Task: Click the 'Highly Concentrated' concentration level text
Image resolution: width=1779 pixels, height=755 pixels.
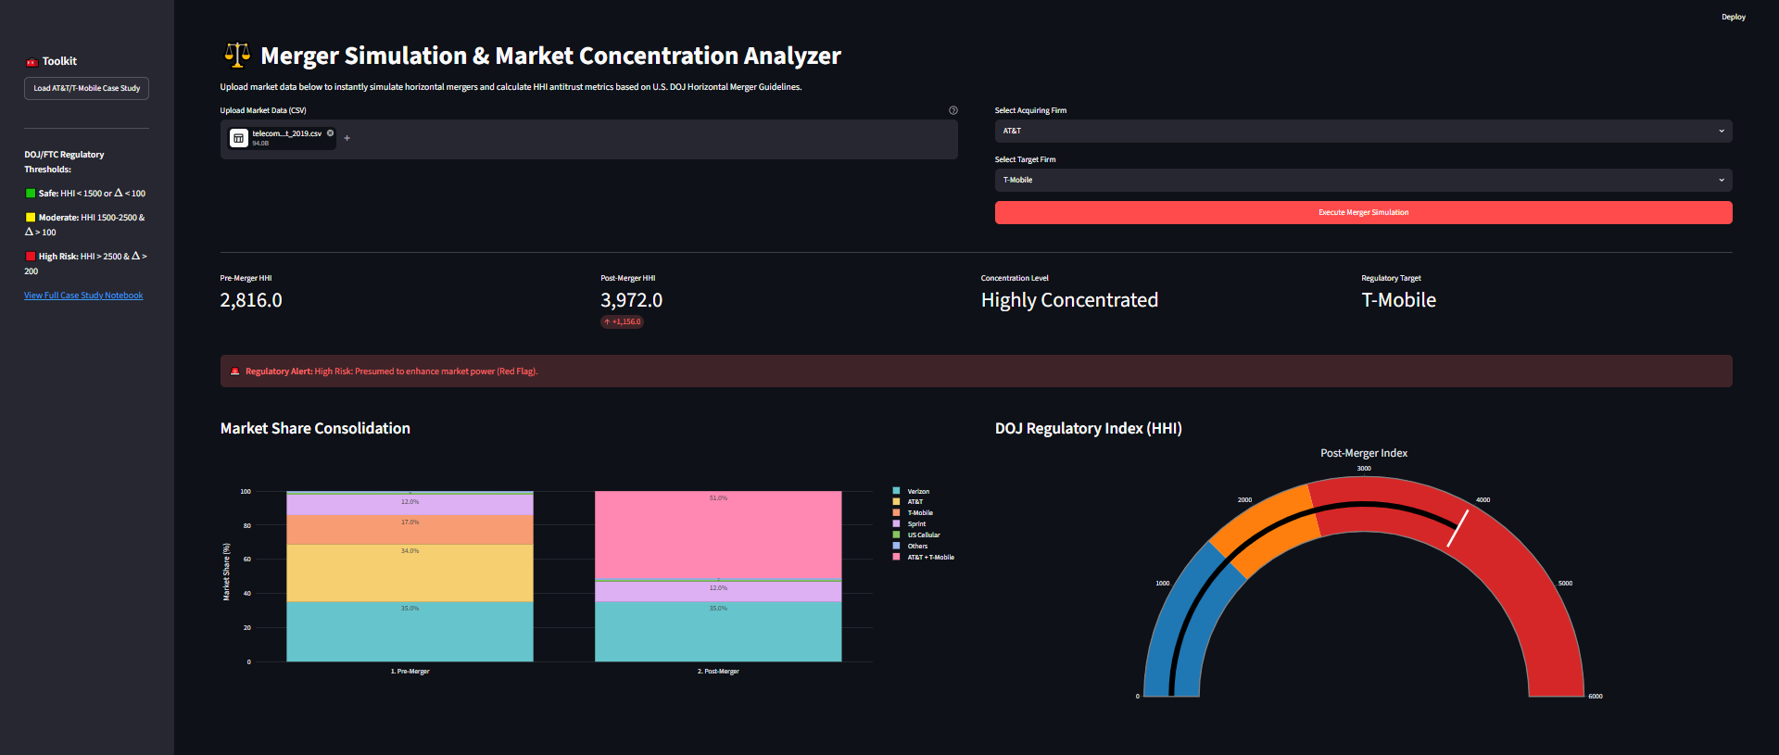Action: click(x=1069, y=300)
